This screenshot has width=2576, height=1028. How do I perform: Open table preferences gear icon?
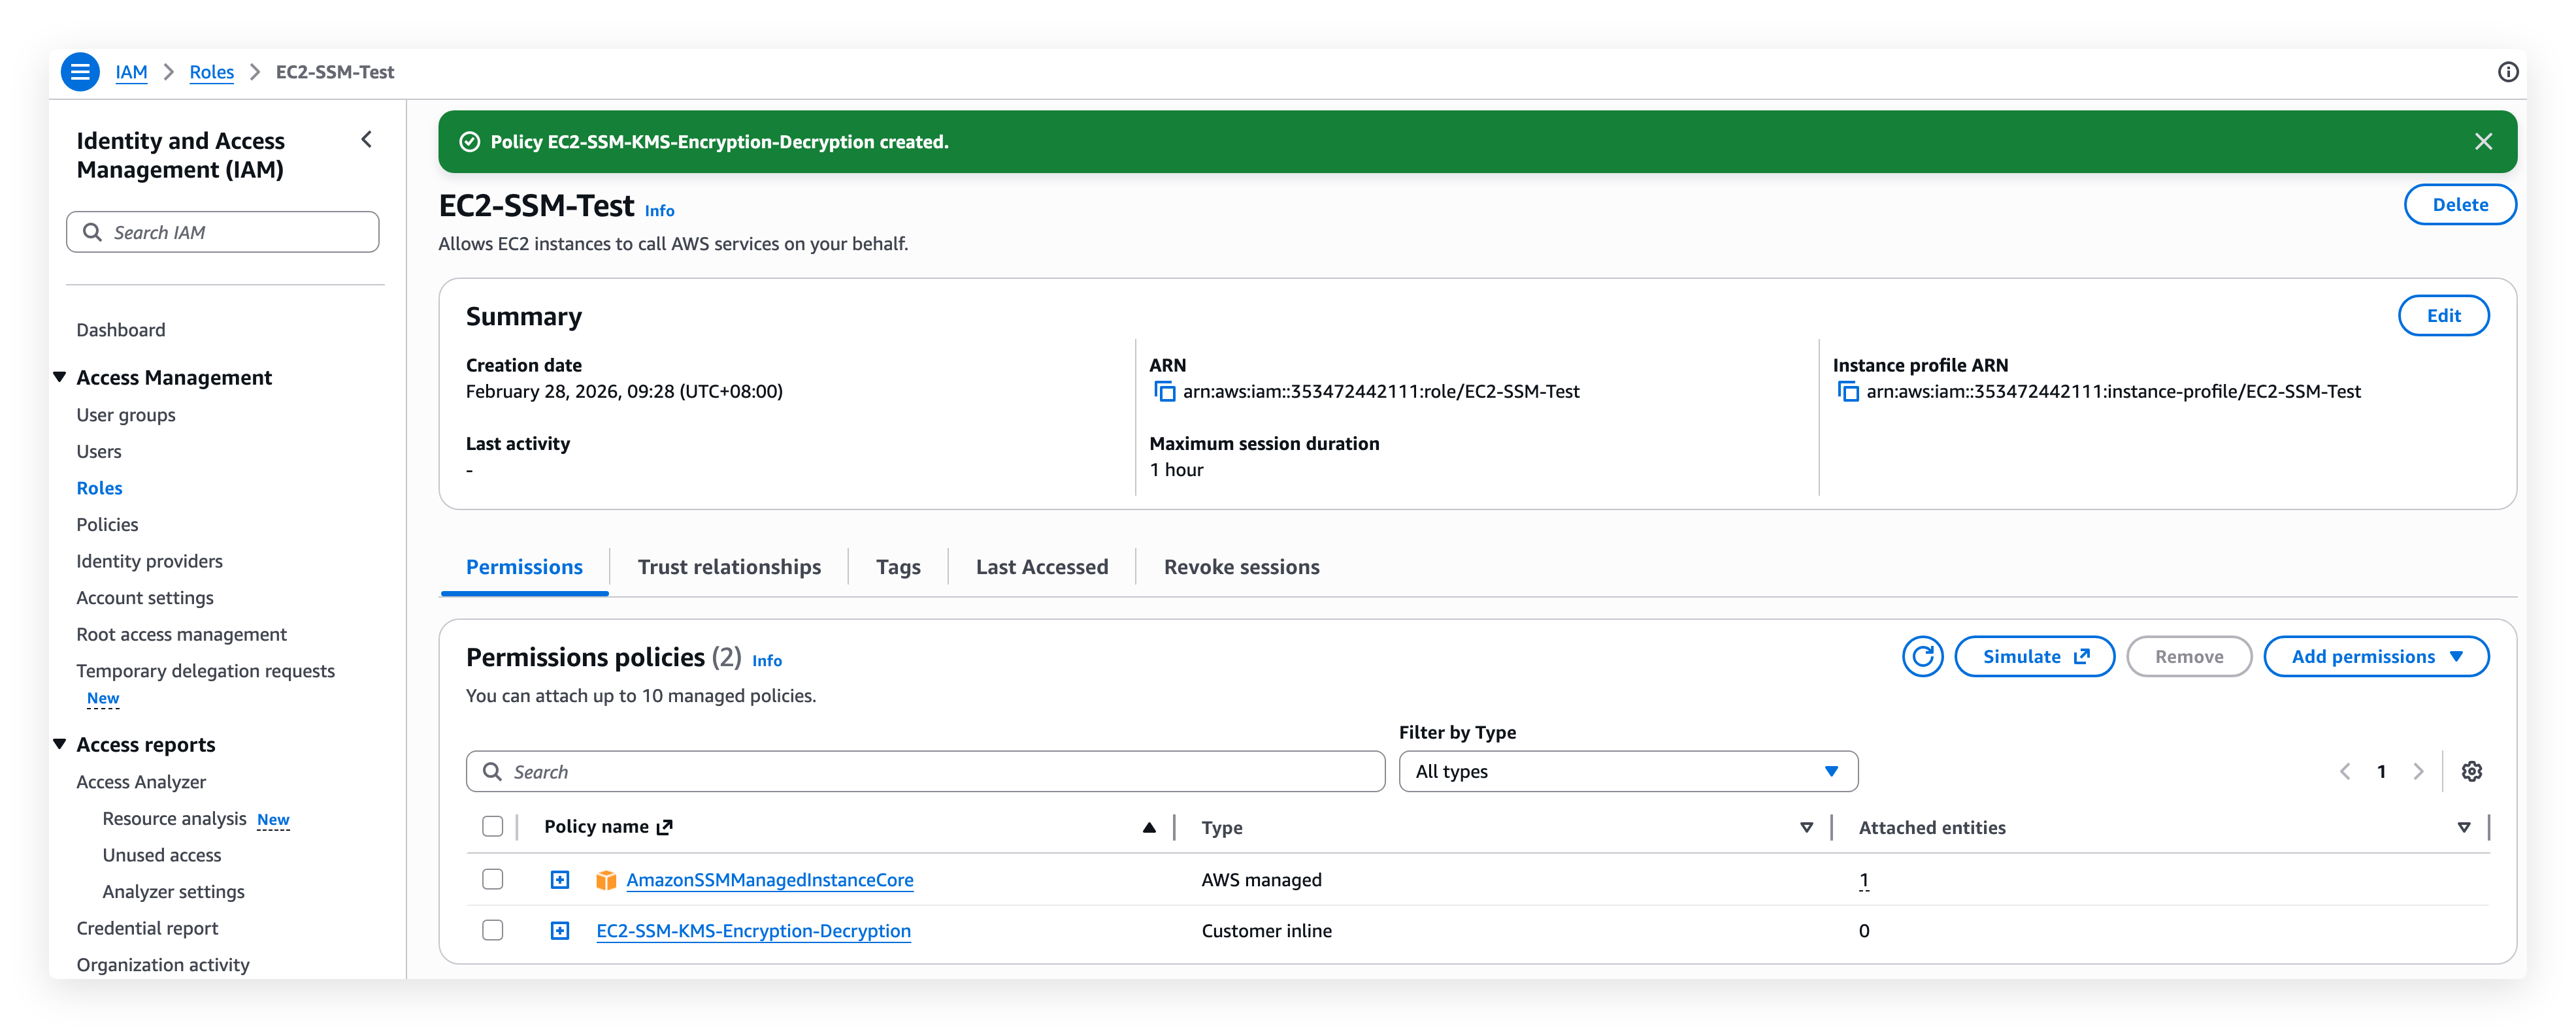pyautogui.click(x=2471, y=771)
